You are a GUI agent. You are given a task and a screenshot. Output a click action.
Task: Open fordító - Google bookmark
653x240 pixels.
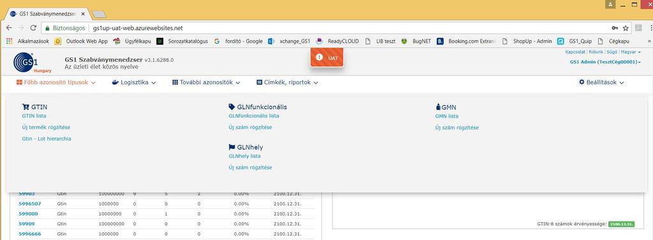point(238,41)
